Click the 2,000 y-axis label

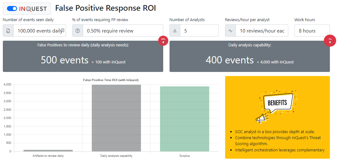[x=7, y=118]
